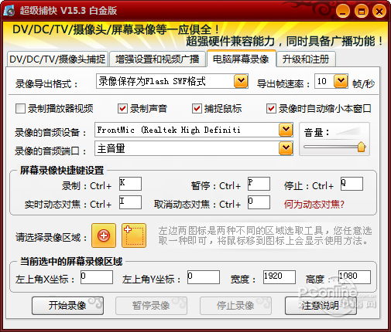Screen dimensions: 391x332
Task: Expand 录像的音频设备 dropdown arrow
Action: [x=286, y=130]
